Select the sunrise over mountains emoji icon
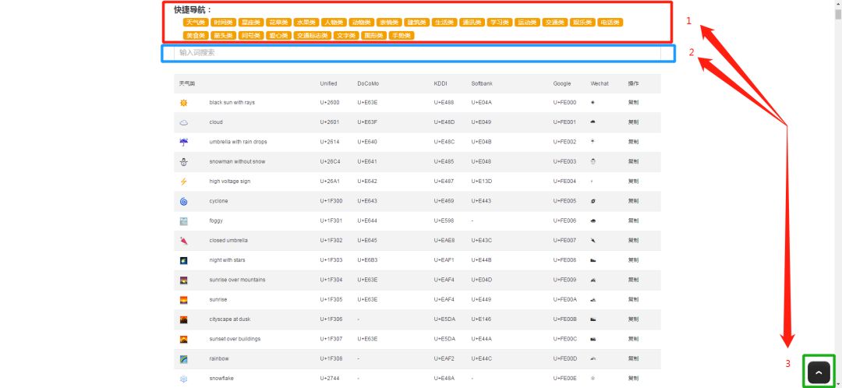Viewport: 842px width, 388px height. click(183, 280)
